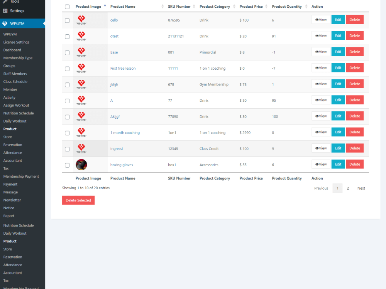Image resolution: width=386 pixels, height=289 pixels.
Task: Check the 1 month coaching row
Action: tap(67, 133)
